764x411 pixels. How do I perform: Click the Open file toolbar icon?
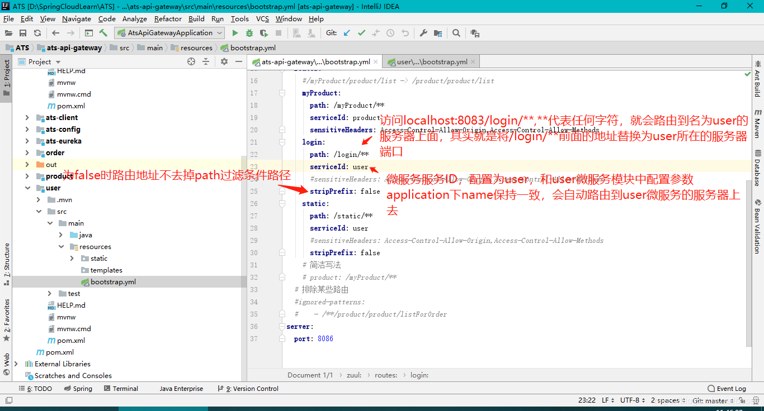9,33
